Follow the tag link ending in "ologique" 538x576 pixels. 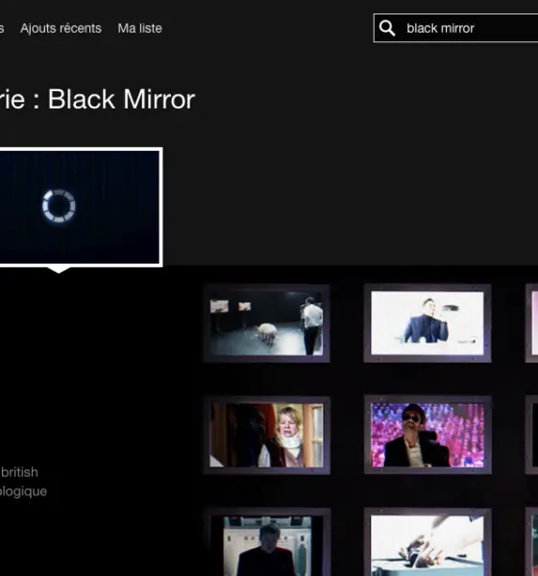(x=23, y=492)
